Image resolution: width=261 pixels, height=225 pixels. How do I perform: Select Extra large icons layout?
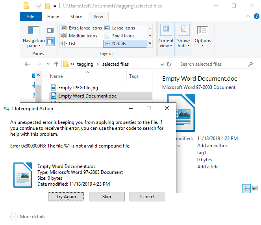click(81, 28)
